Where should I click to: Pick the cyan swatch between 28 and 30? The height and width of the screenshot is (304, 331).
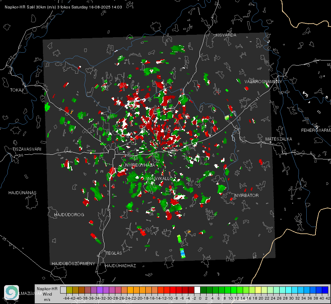coord(289,290)
